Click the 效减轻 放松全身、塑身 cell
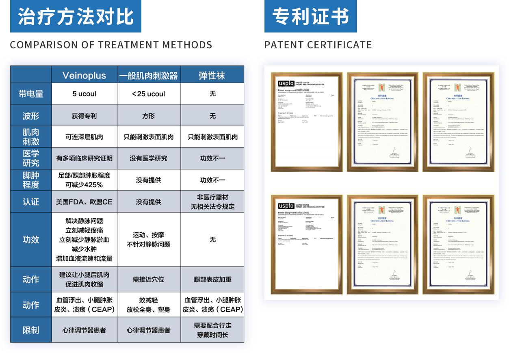Viewport: 509px width, 353px height. coord(149,305)
